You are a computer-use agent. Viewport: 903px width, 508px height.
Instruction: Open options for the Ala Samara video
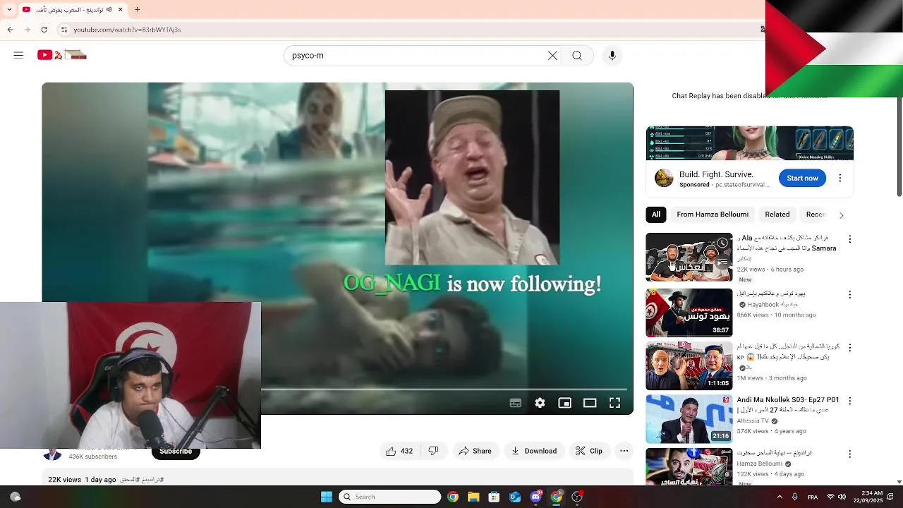click(849, 239)
